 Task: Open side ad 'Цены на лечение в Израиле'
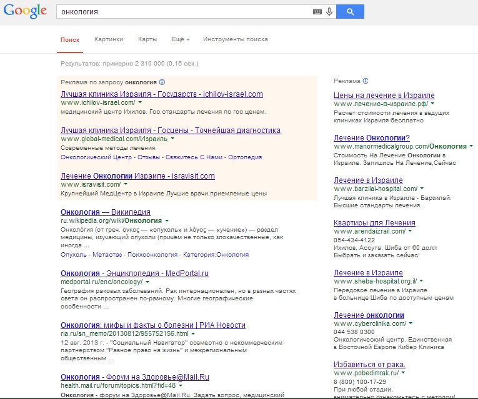pyautogui.click(x=384, y=96)
